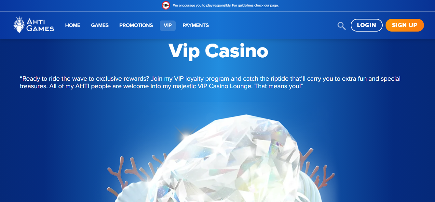Open the GAMES menu item
The height and width of the screenshot is (202, 435).
[100, 25]
